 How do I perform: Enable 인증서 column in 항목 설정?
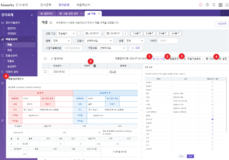point(213,97)
